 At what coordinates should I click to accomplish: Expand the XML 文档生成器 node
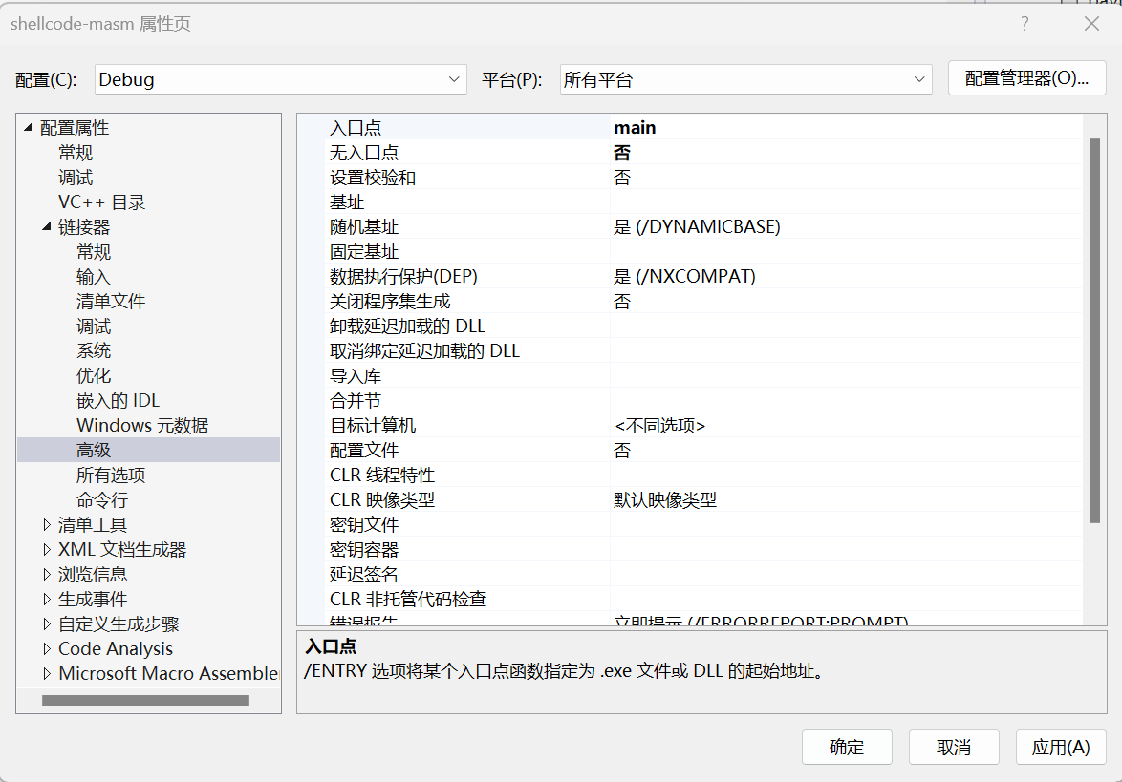click(47, 550)
